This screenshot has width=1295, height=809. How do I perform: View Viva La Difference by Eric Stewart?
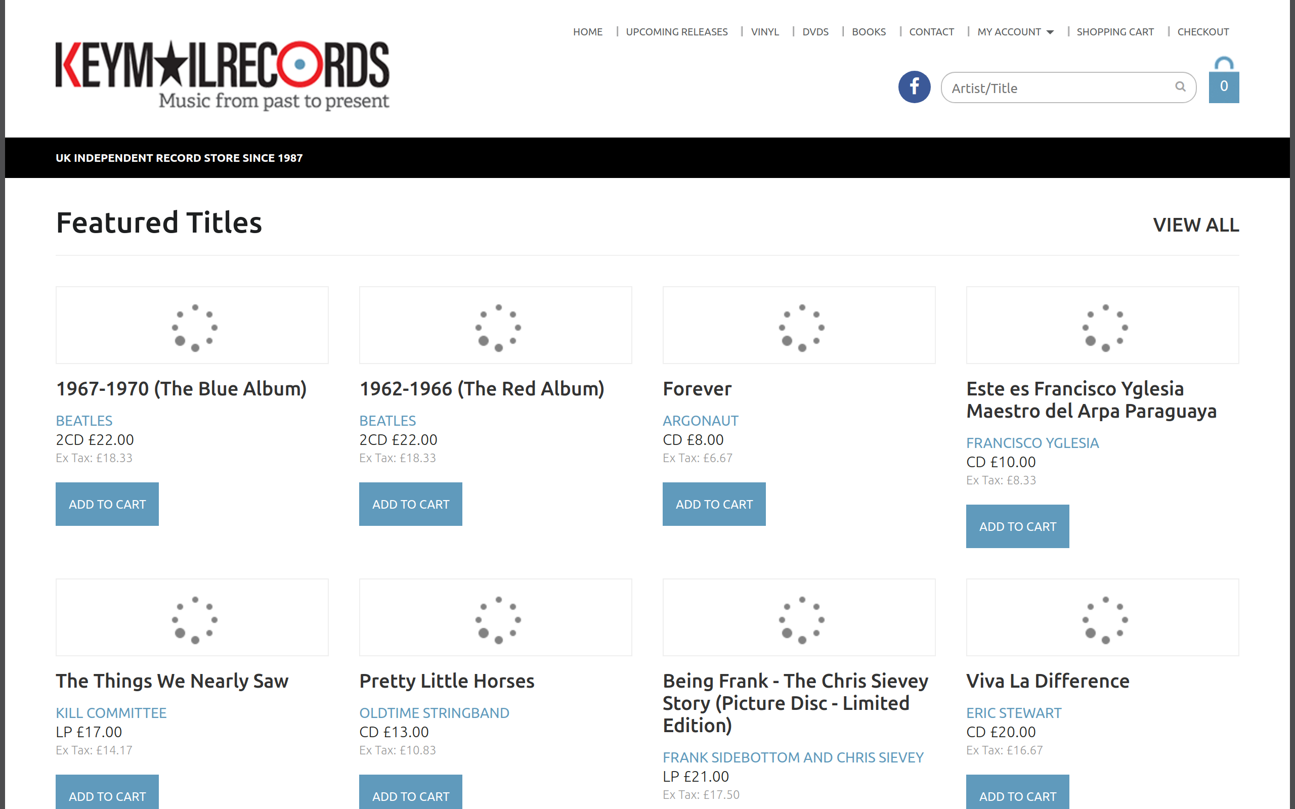click(x=1047, y=681)
